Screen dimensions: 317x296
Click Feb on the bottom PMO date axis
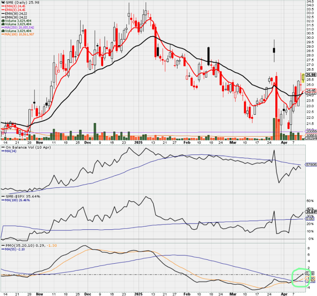click(x=187, y=294)
